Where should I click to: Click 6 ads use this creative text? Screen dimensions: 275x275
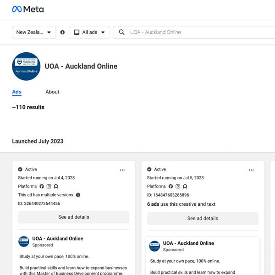coord(181,204)
